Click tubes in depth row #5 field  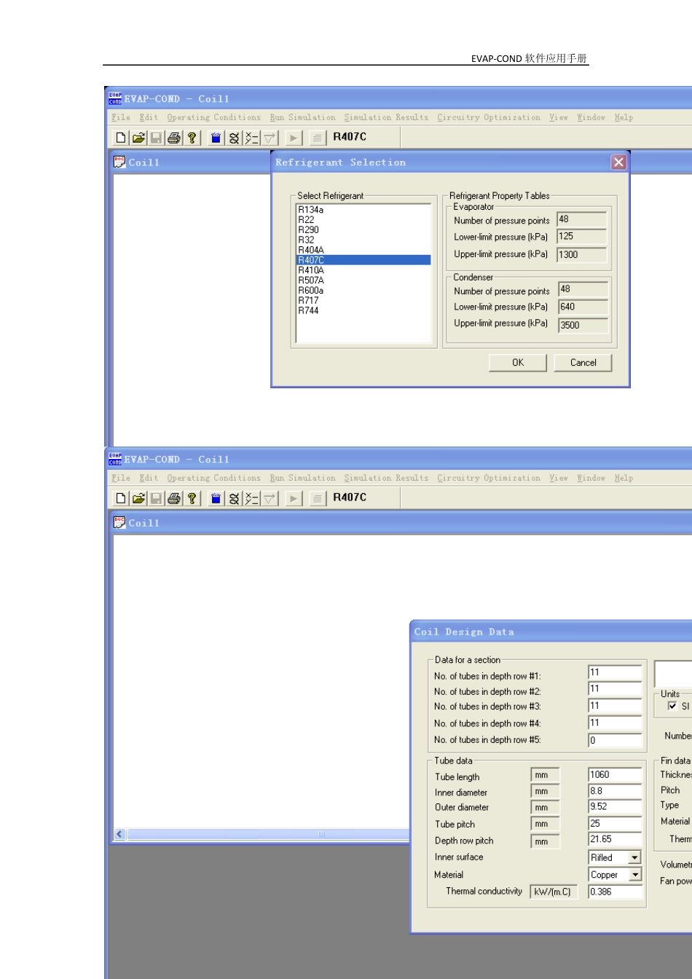pyautogui.click(x=616, y=740)
